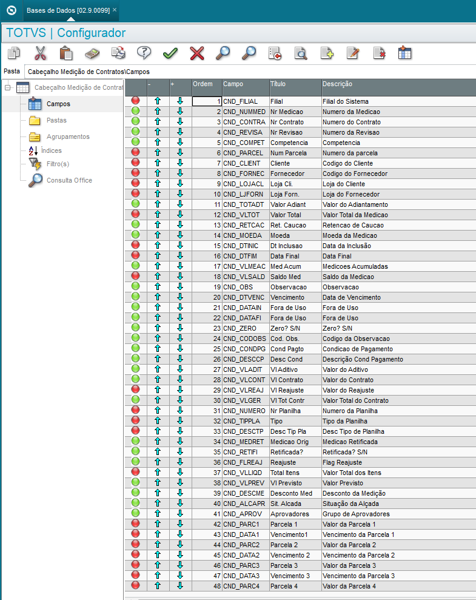Toggle green status dot of CND_MOEDA row
This screenshot has height=600, width=476.
pos(135,235)
